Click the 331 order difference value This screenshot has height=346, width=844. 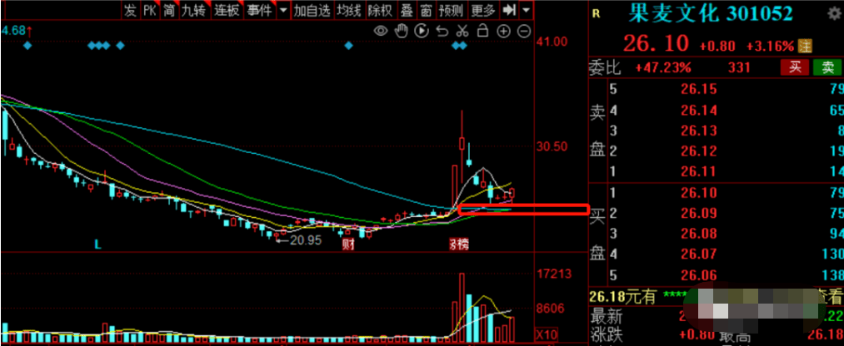(x=740, y=67)
